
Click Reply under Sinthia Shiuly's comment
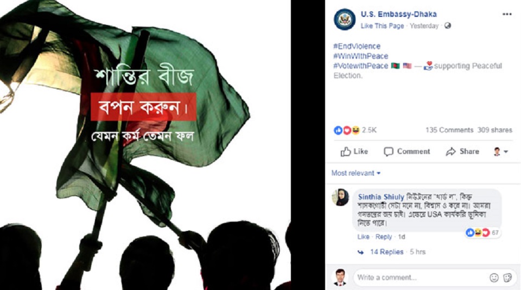[x=384, y=237]
